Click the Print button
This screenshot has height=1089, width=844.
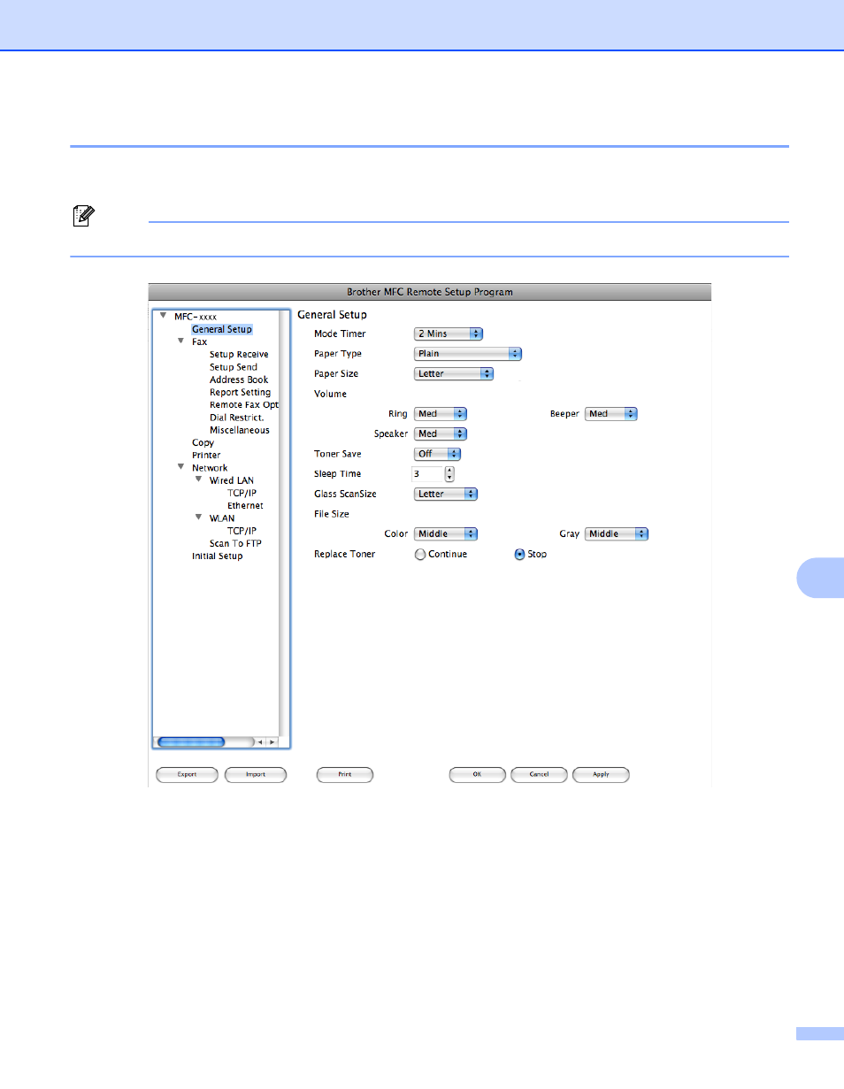click(345, 774)
